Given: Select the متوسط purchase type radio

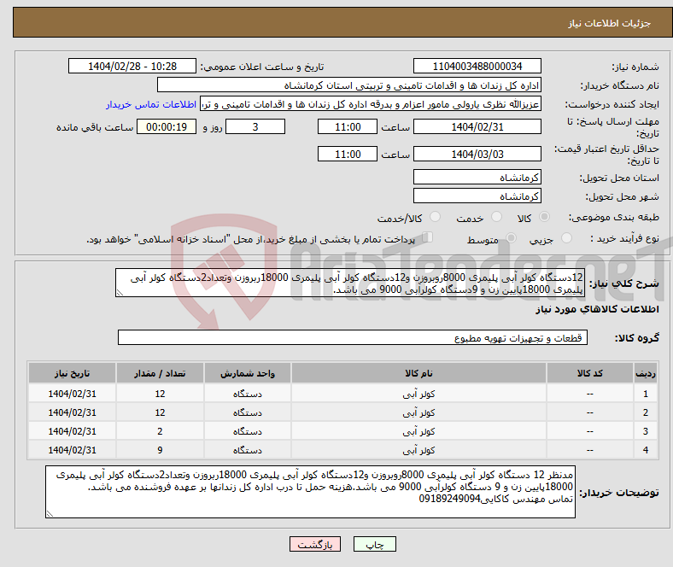Looking at the screenshot, I should (511, 237).
